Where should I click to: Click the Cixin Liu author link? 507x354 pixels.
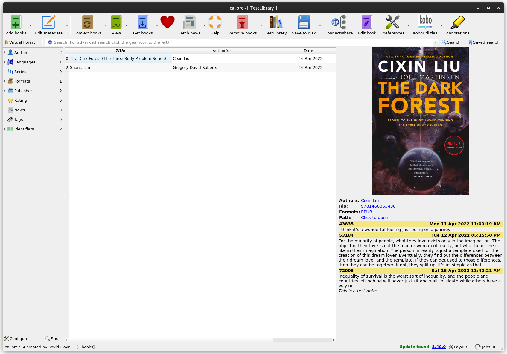coord(370,200)
